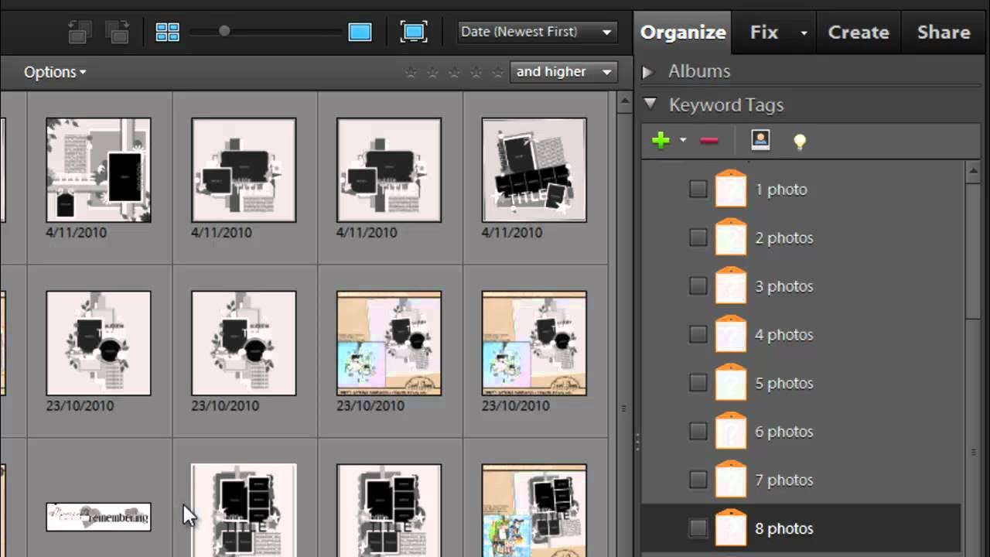Click the panel divider grip handle

637,442
